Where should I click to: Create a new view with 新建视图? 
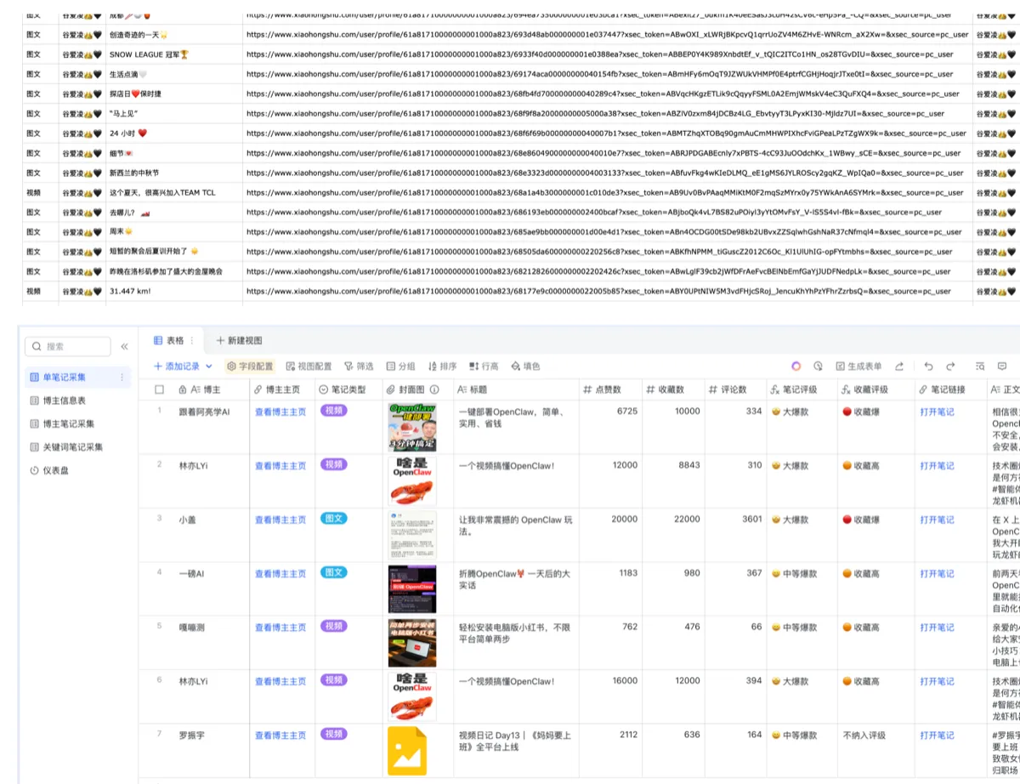[x=239, y=340]
